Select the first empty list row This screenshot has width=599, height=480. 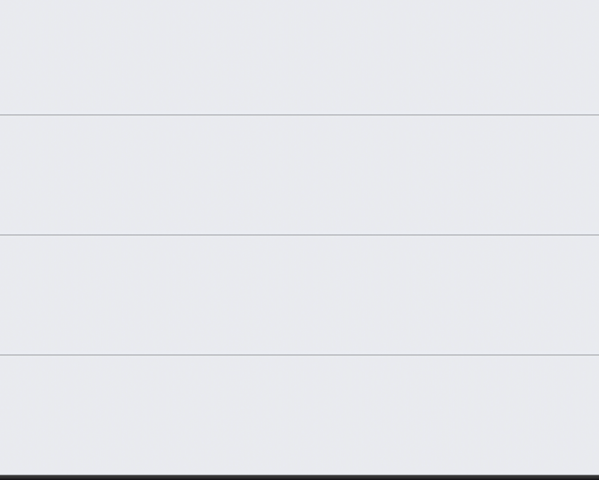[x=299, y=57]
